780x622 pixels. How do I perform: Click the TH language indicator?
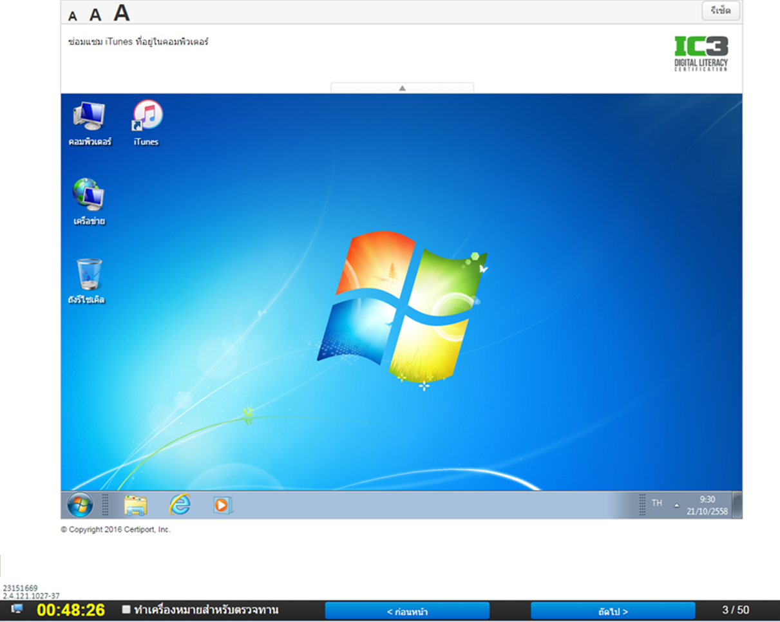(657, 503)
